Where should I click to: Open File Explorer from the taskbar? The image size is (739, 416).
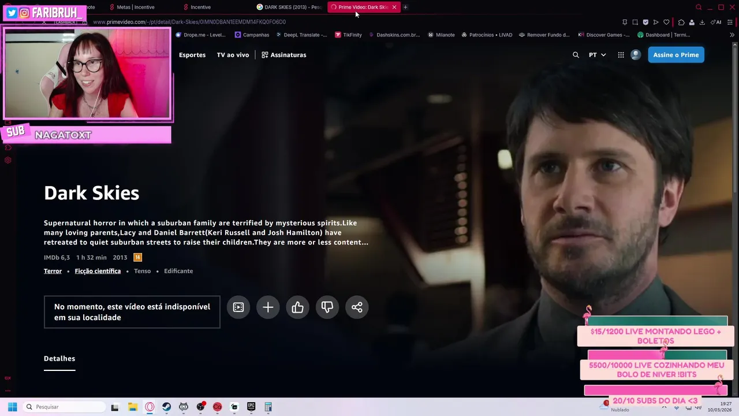[x=132, y=407]
